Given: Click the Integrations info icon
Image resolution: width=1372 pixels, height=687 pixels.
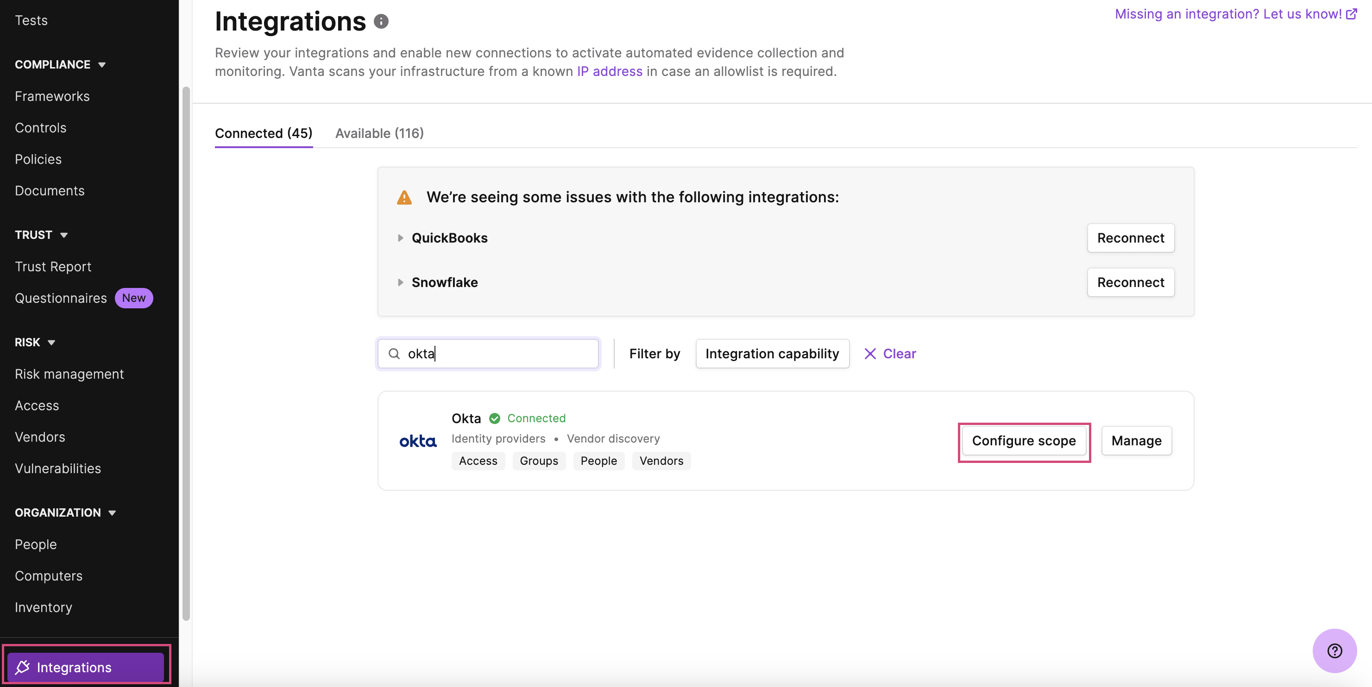Looking at the screenshot, I should tap(381, 21).
